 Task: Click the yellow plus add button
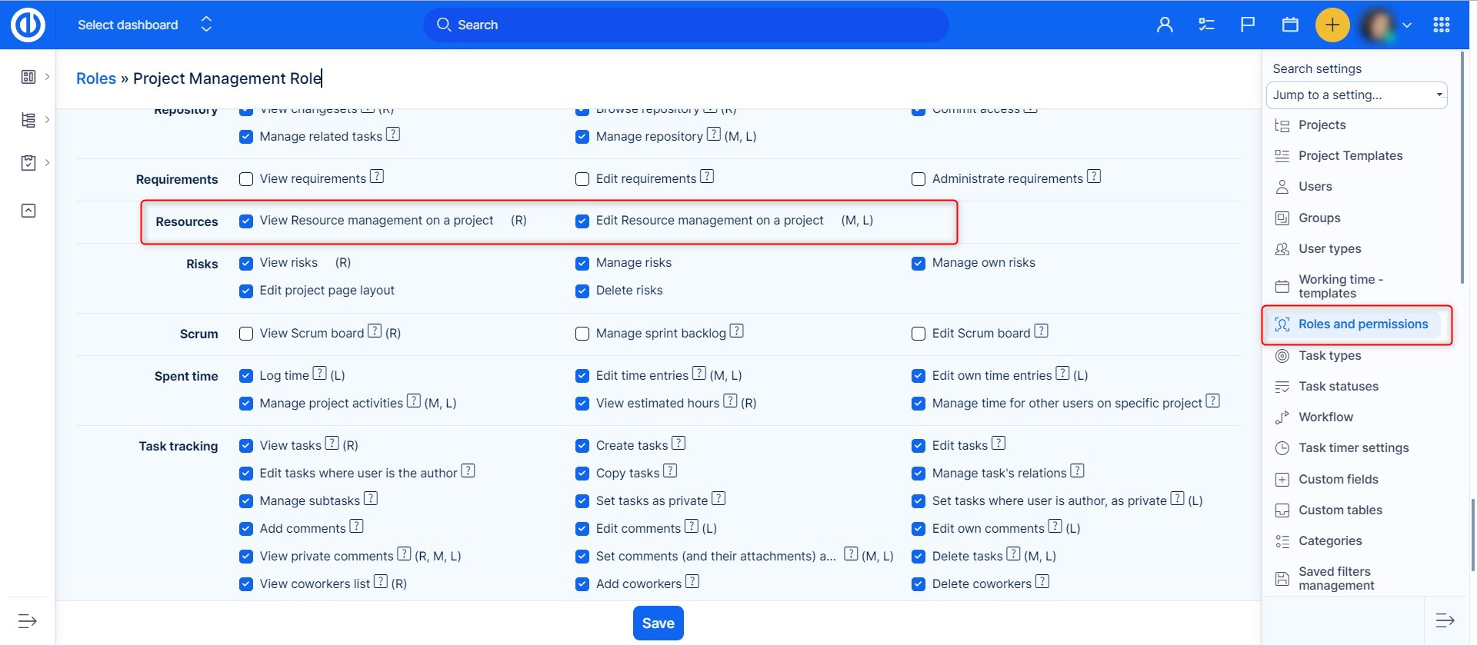1332,25
